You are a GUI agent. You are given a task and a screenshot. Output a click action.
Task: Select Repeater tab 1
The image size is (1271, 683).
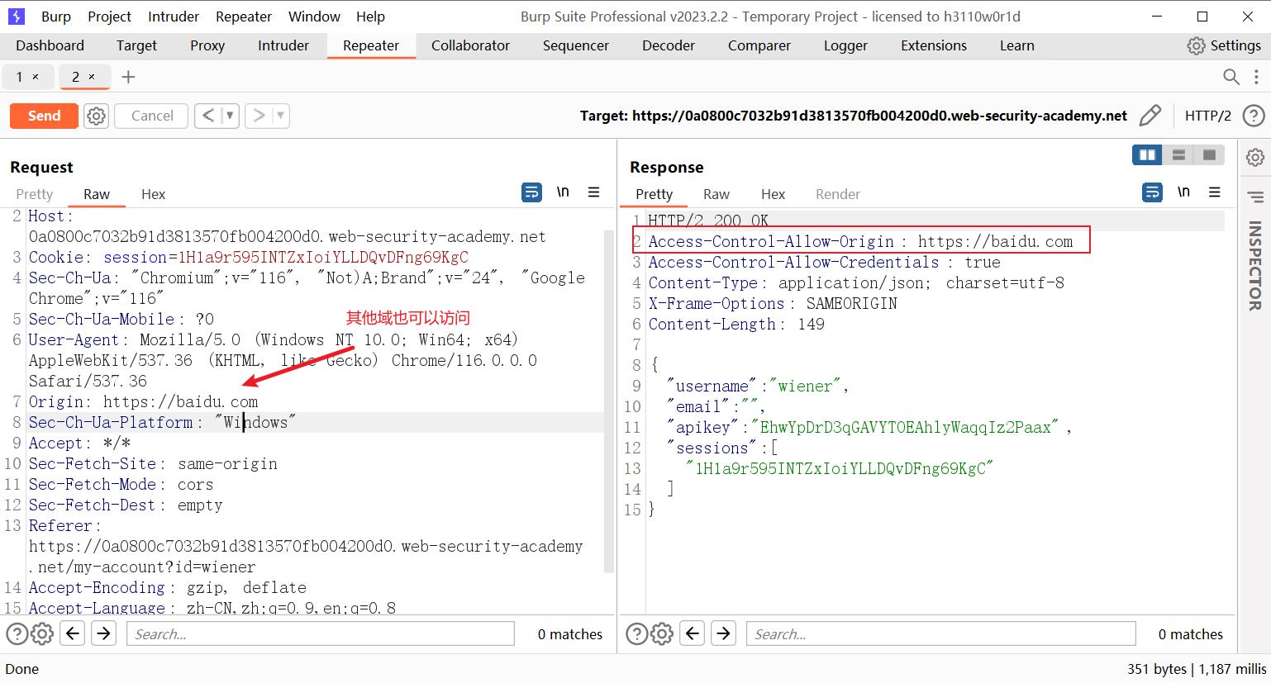(28, 77)
